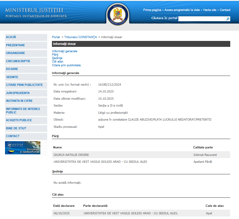This screenshot has width=239, height=219.
Task: Click the Contact link in header
Action: pyautogui.click(x=225, y=10)
